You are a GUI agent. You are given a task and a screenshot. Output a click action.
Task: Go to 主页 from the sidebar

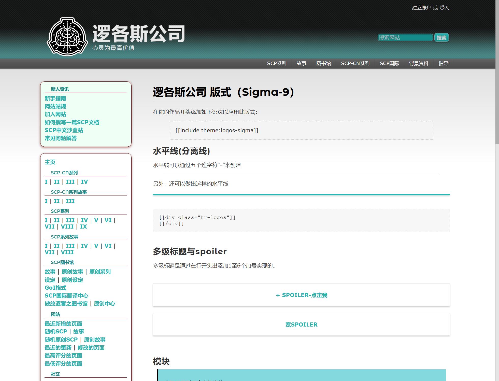coord(50,162)
